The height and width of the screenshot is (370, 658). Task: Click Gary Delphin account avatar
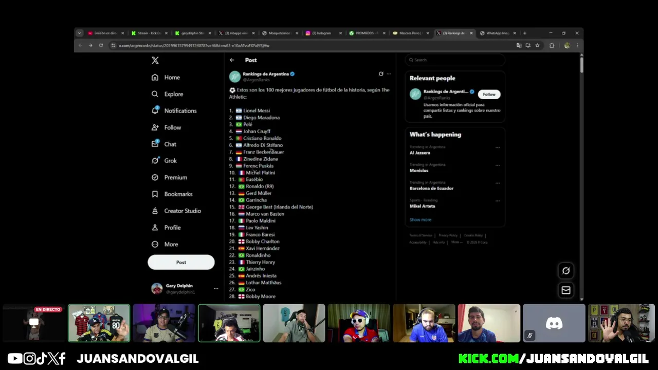tap(157, 289)
